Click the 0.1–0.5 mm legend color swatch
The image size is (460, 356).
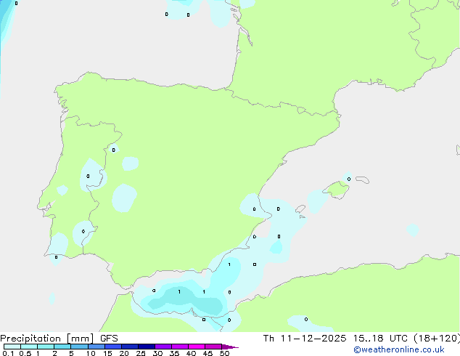(12, 347)
